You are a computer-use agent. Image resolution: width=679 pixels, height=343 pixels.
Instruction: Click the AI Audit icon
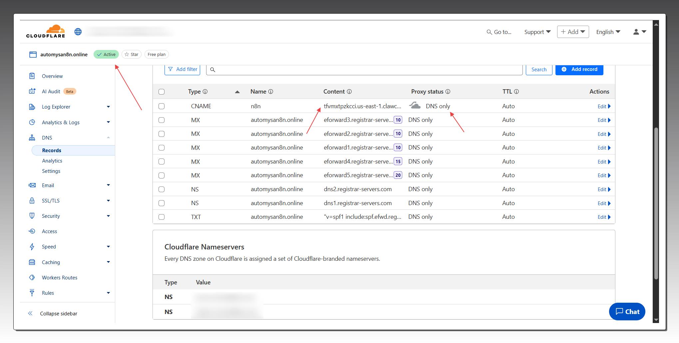(32, 91)
